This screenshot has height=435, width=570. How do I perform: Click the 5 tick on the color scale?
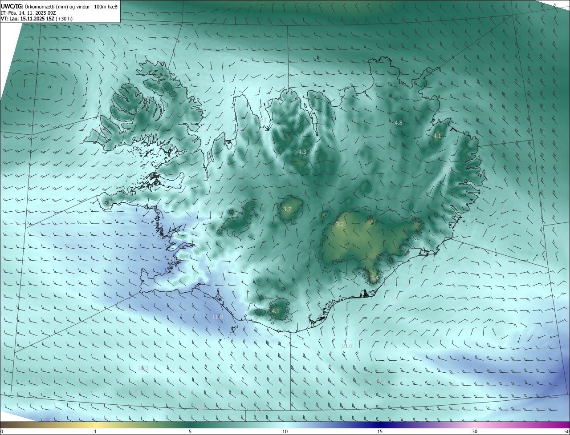point(190,431)
